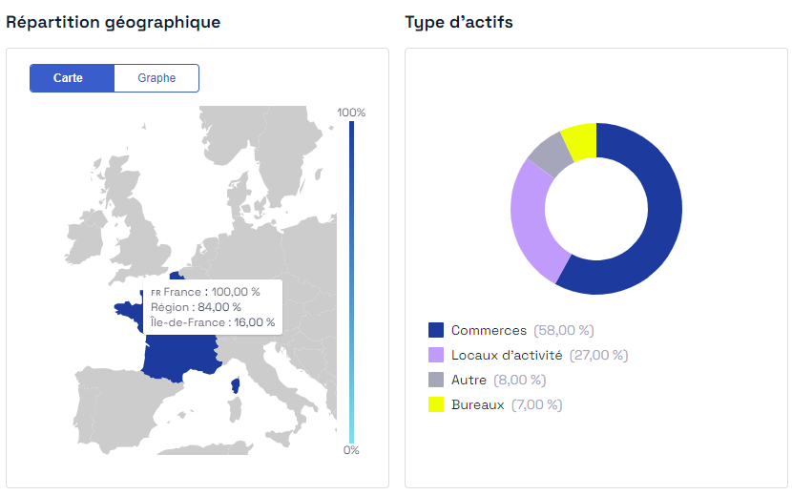Screen dimensions: 792x495
Task: Click Corsica island on the map
Action: click(236, 385)
